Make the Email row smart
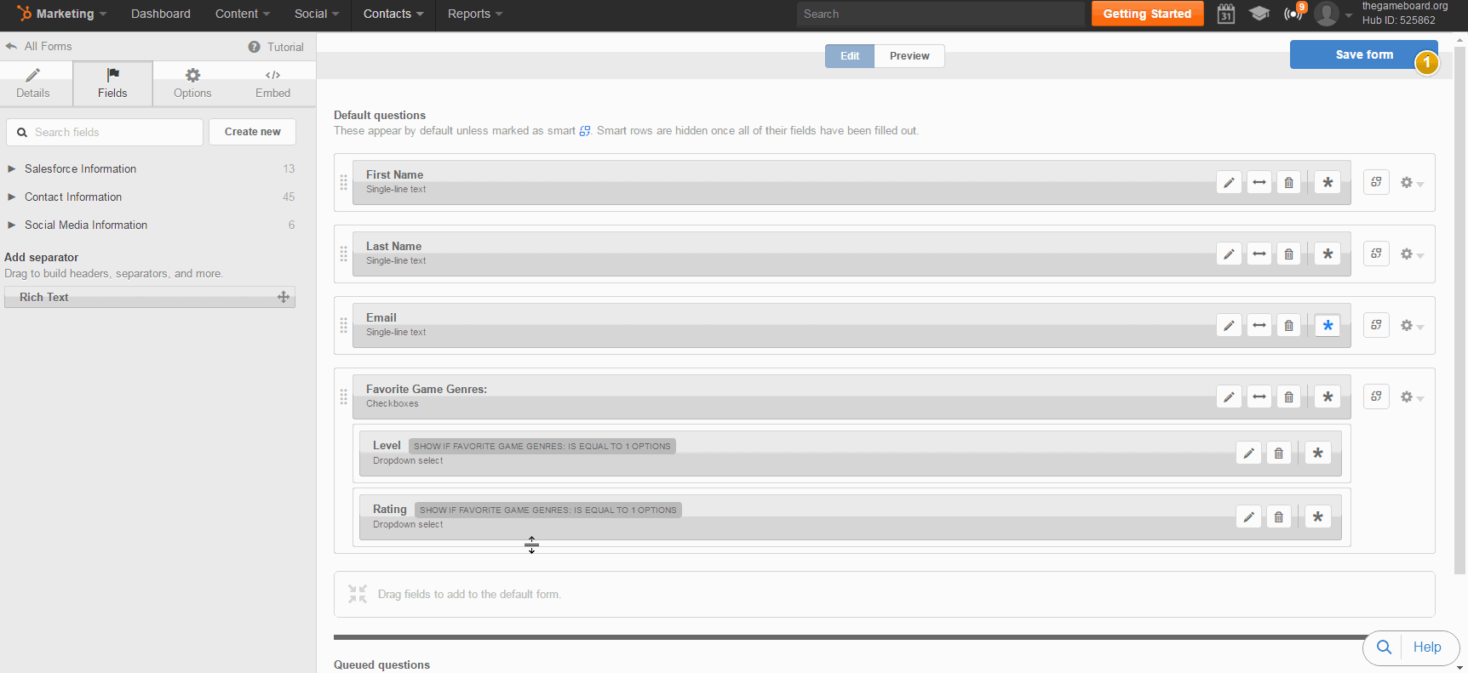This screenshot has height=673, width=1468. [x=1376, y=325]
